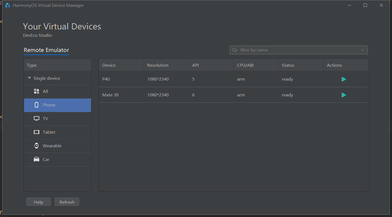Screen dimensions: 392x217
Task: Close the Virtual Device Manager window
Action: 381,5
